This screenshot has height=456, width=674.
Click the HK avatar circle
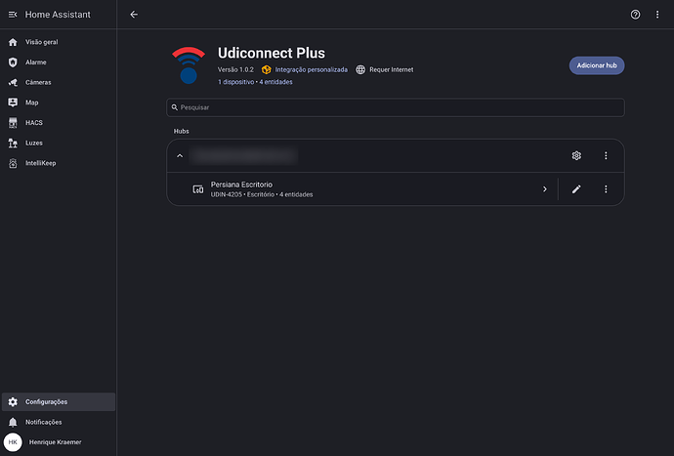click(13, 442)
